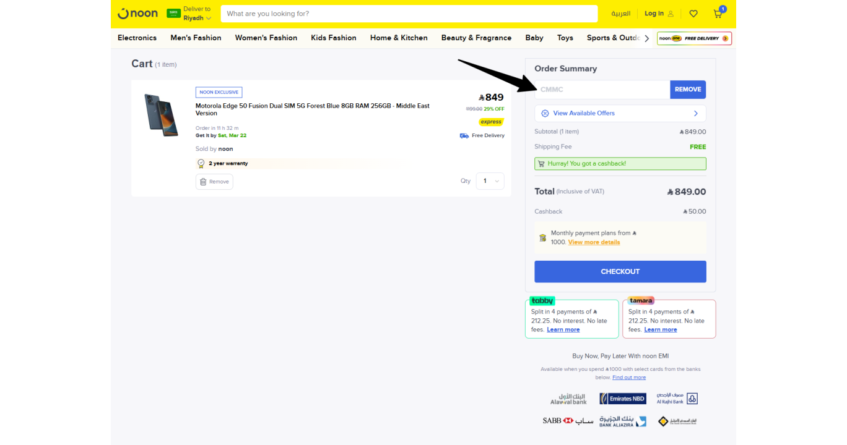This screenshot has width=847, height=445.
Task: Click the Saudi Investment Bank logo
Action: click(x=677, y=421)
